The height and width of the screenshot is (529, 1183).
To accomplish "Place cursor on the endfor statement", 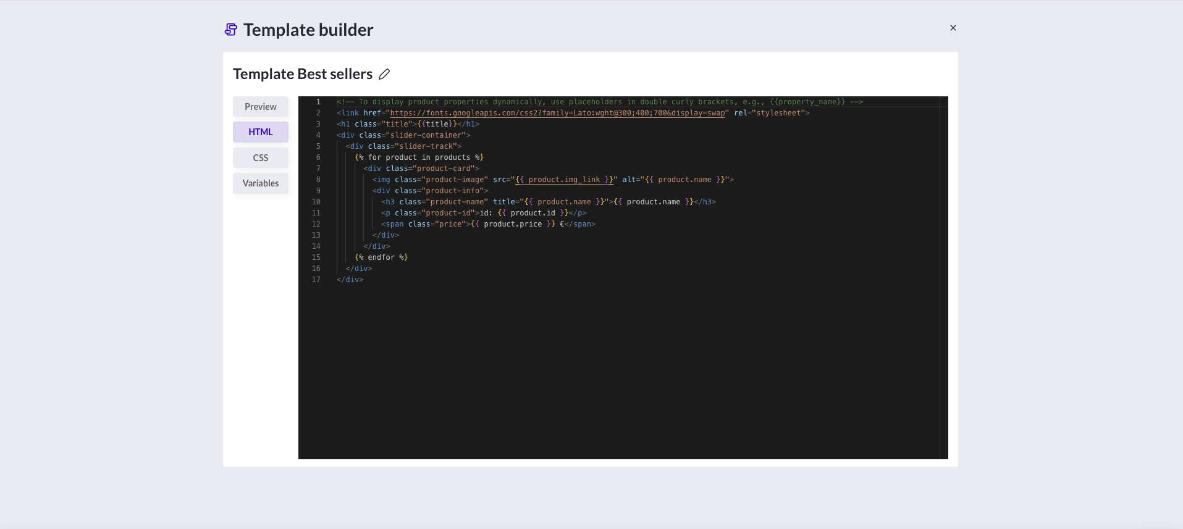I will [x=381, y=257].
